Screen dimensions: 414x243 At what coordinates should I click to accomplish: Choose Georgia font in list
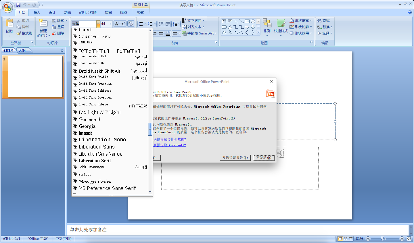(110, 126)
